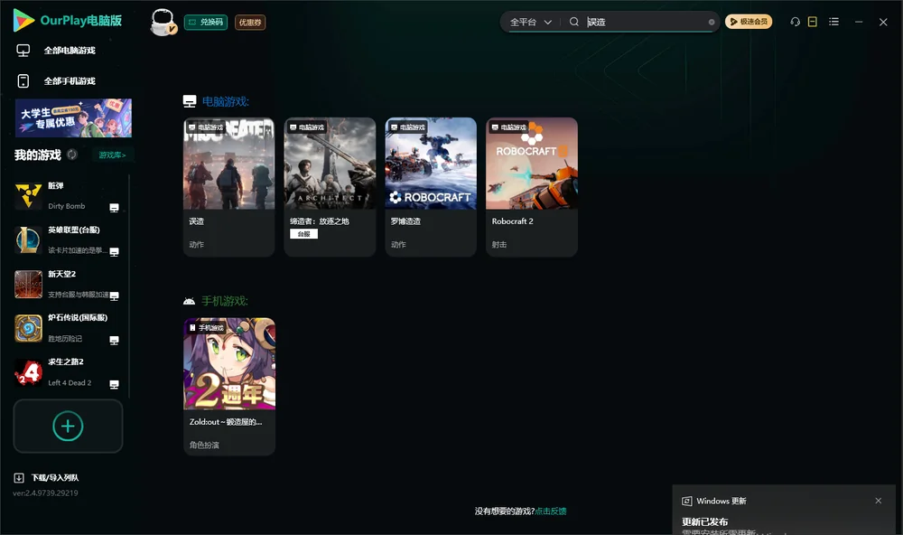Click the download queue icon
The width and height of the screenshot is (903, 535).
19,477
